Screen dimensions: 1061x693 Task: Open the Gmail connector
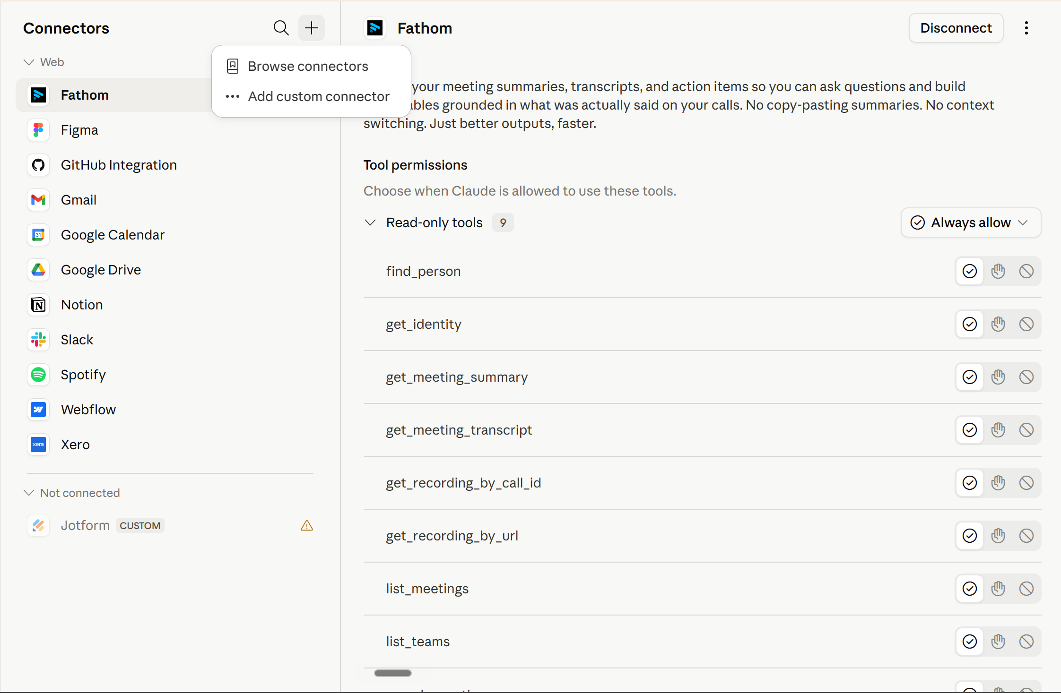[170, 200]
